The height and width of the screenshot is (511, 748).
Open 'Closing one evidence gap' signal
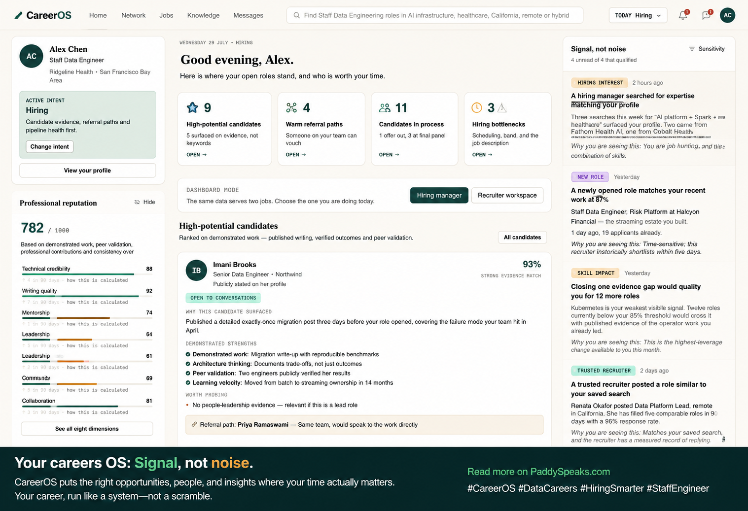[x=636, y=291]
